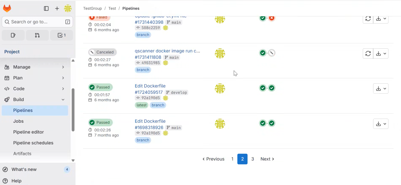
Task: Toggle the sidebar collapse icon
Action: (46, 8)
